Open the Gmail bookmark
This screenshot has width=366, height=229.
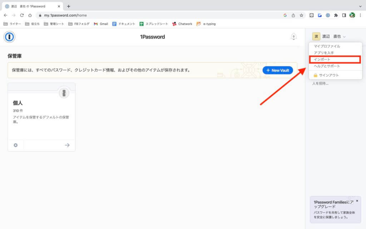tap(101, 24)
